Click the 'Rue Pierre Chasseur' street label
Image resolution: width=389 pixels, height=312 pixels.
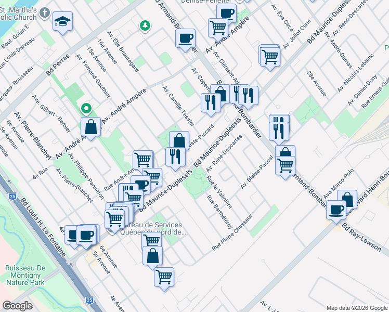click(232, 232)
